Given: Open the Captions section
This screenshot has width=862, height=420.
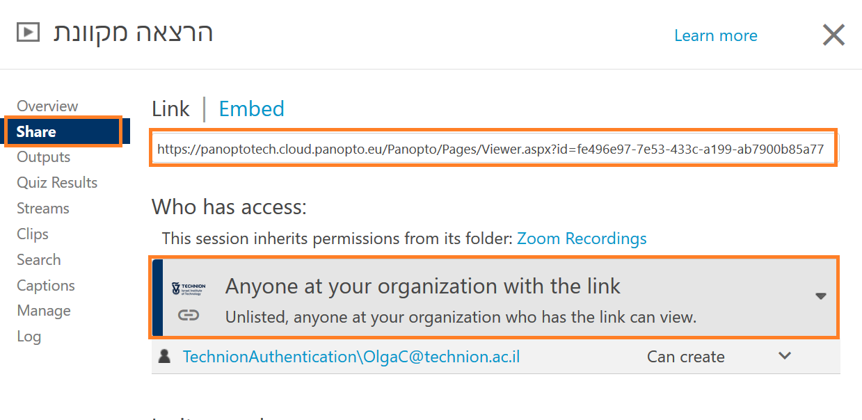Looking at the screenshot, I should tap(46, 285).
